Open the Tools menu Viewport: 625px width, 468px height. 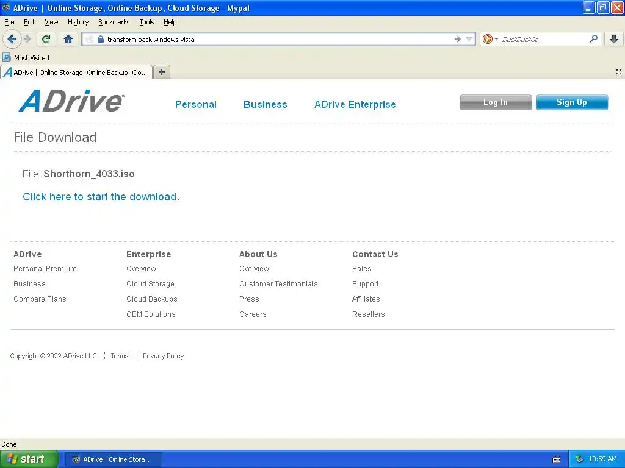[146, 22]
